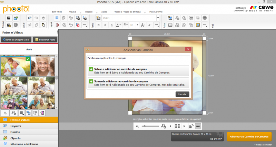Select the smiling elderly woman thumbnail
The image size is (276, 147).
coord(42,66)
